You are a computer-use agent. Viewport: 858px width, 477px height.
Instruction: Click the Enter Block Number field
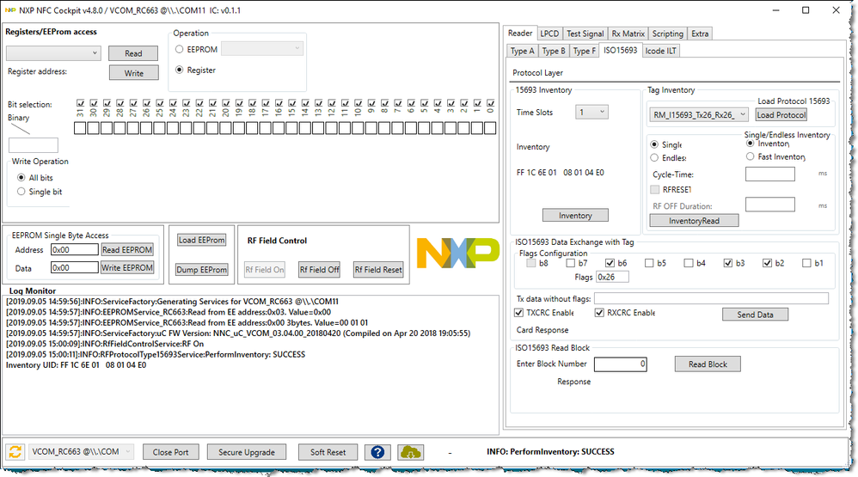pos(621,364)
